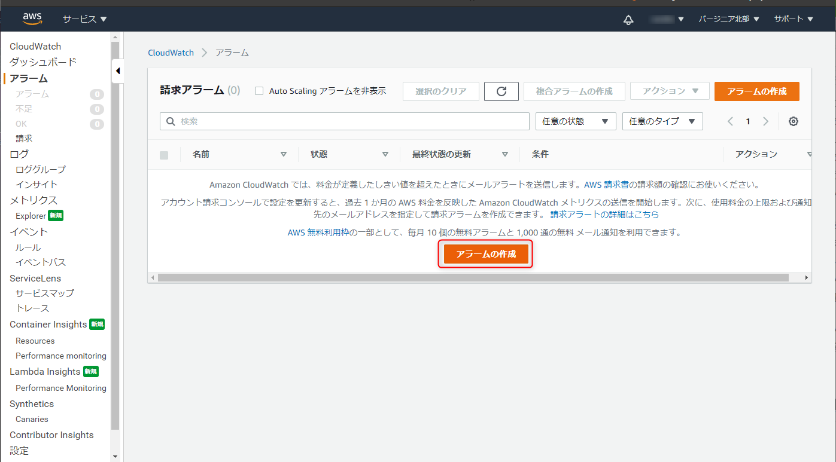Open 設定 in sidebar
836x462 pixels.
pyautogui.click(x=19, y=451)
